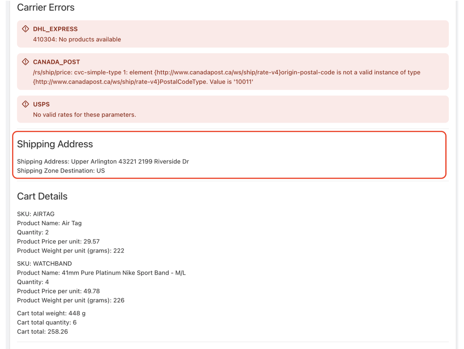Click the Upper Arlington shipping address line
The width and height of the screenshot is (464, 349).
103,161
